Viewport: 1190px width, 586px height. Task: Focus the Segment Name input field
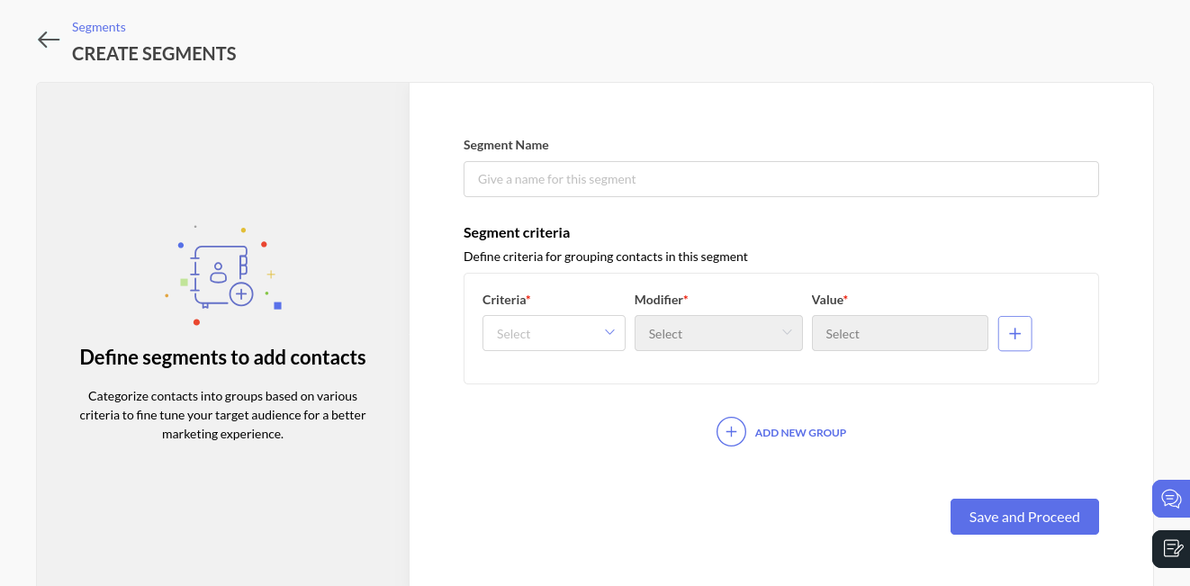click(780, 179)
